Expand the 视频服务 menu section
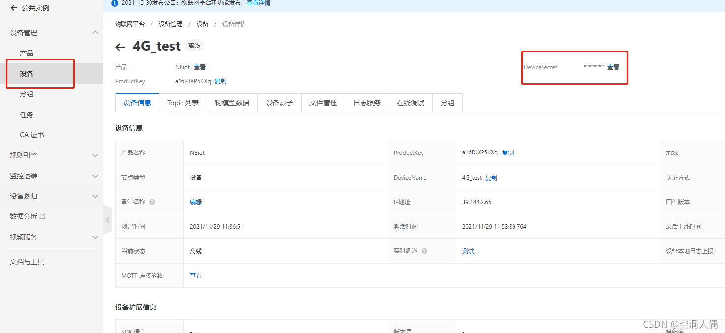 pyautogui.click(x=95, y=237)
